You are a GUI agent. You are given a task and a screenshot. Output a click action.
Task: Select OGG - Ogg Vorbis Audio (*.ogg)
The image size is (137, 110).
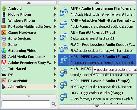(97, 96)
